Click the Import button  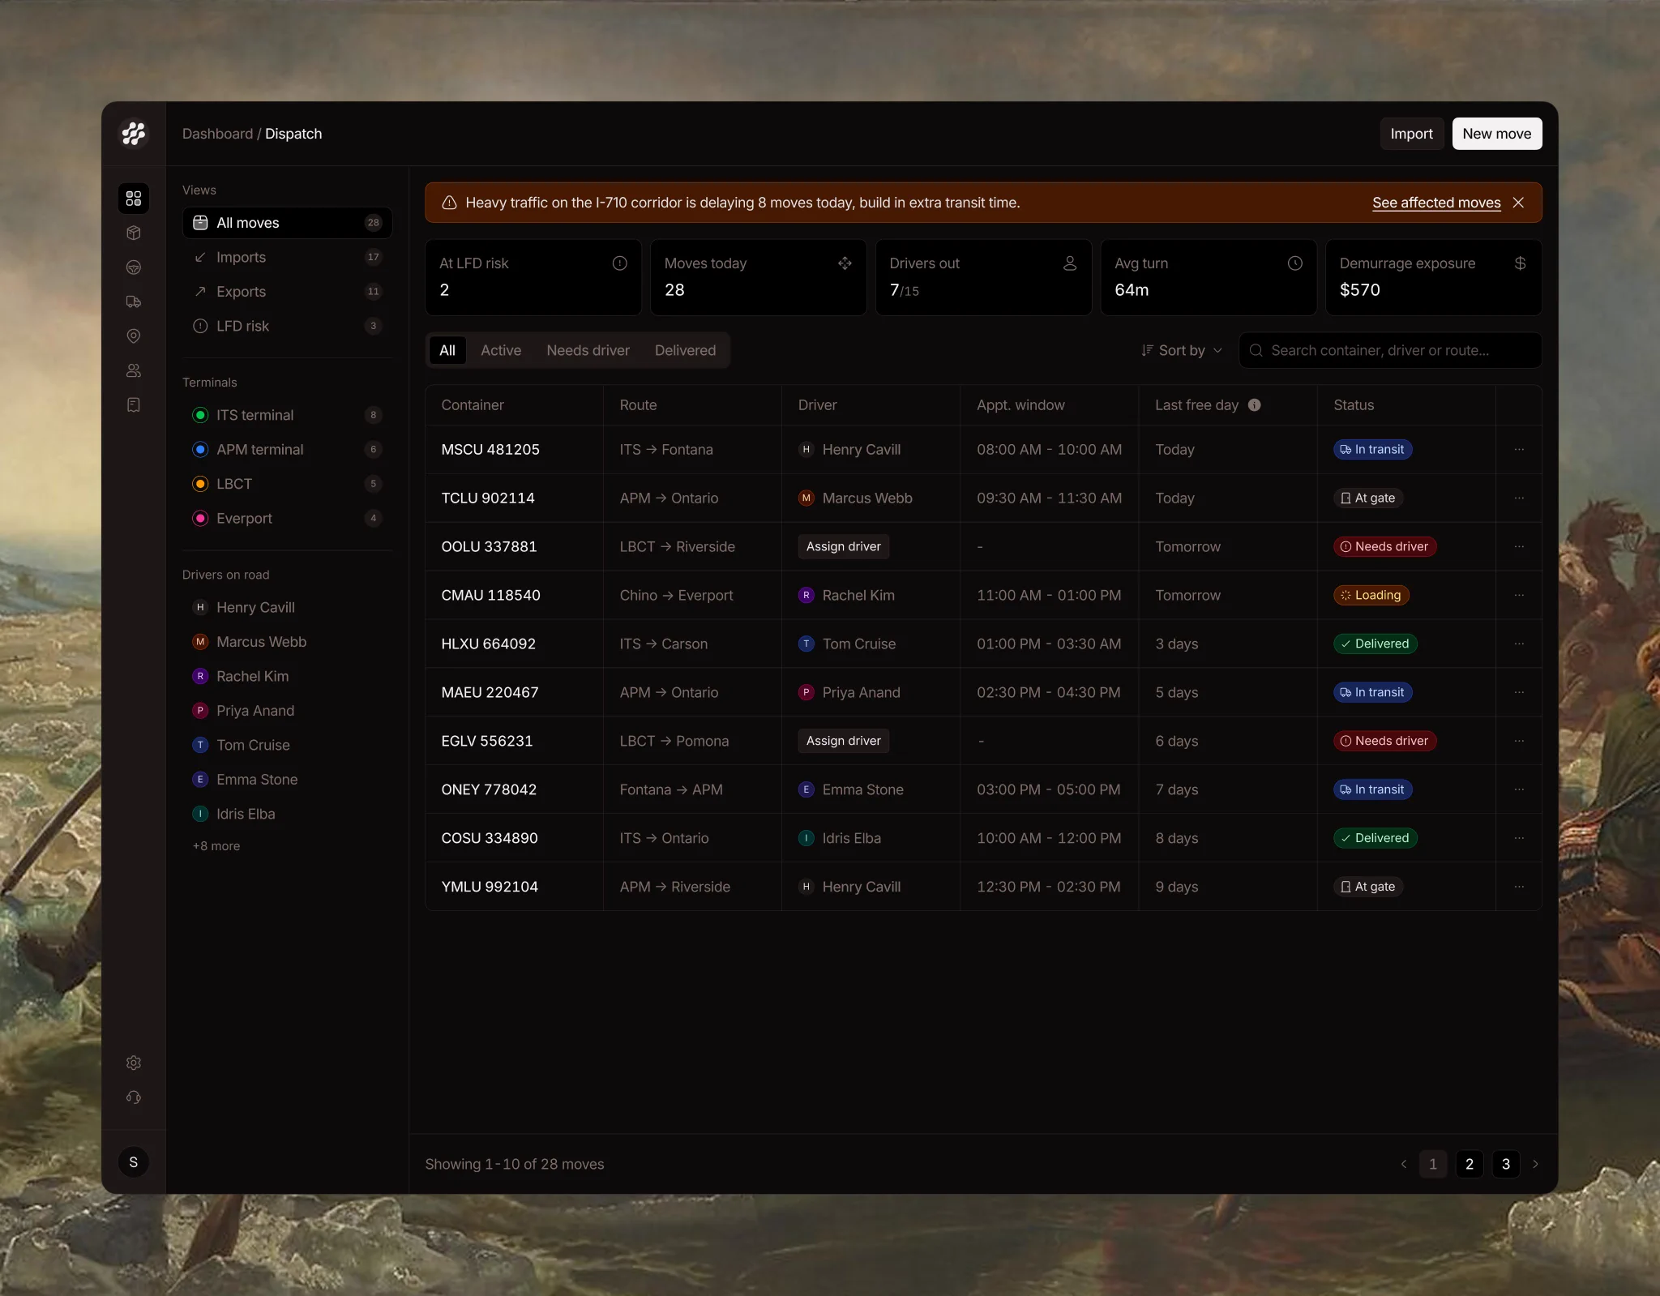point(1412,134)
